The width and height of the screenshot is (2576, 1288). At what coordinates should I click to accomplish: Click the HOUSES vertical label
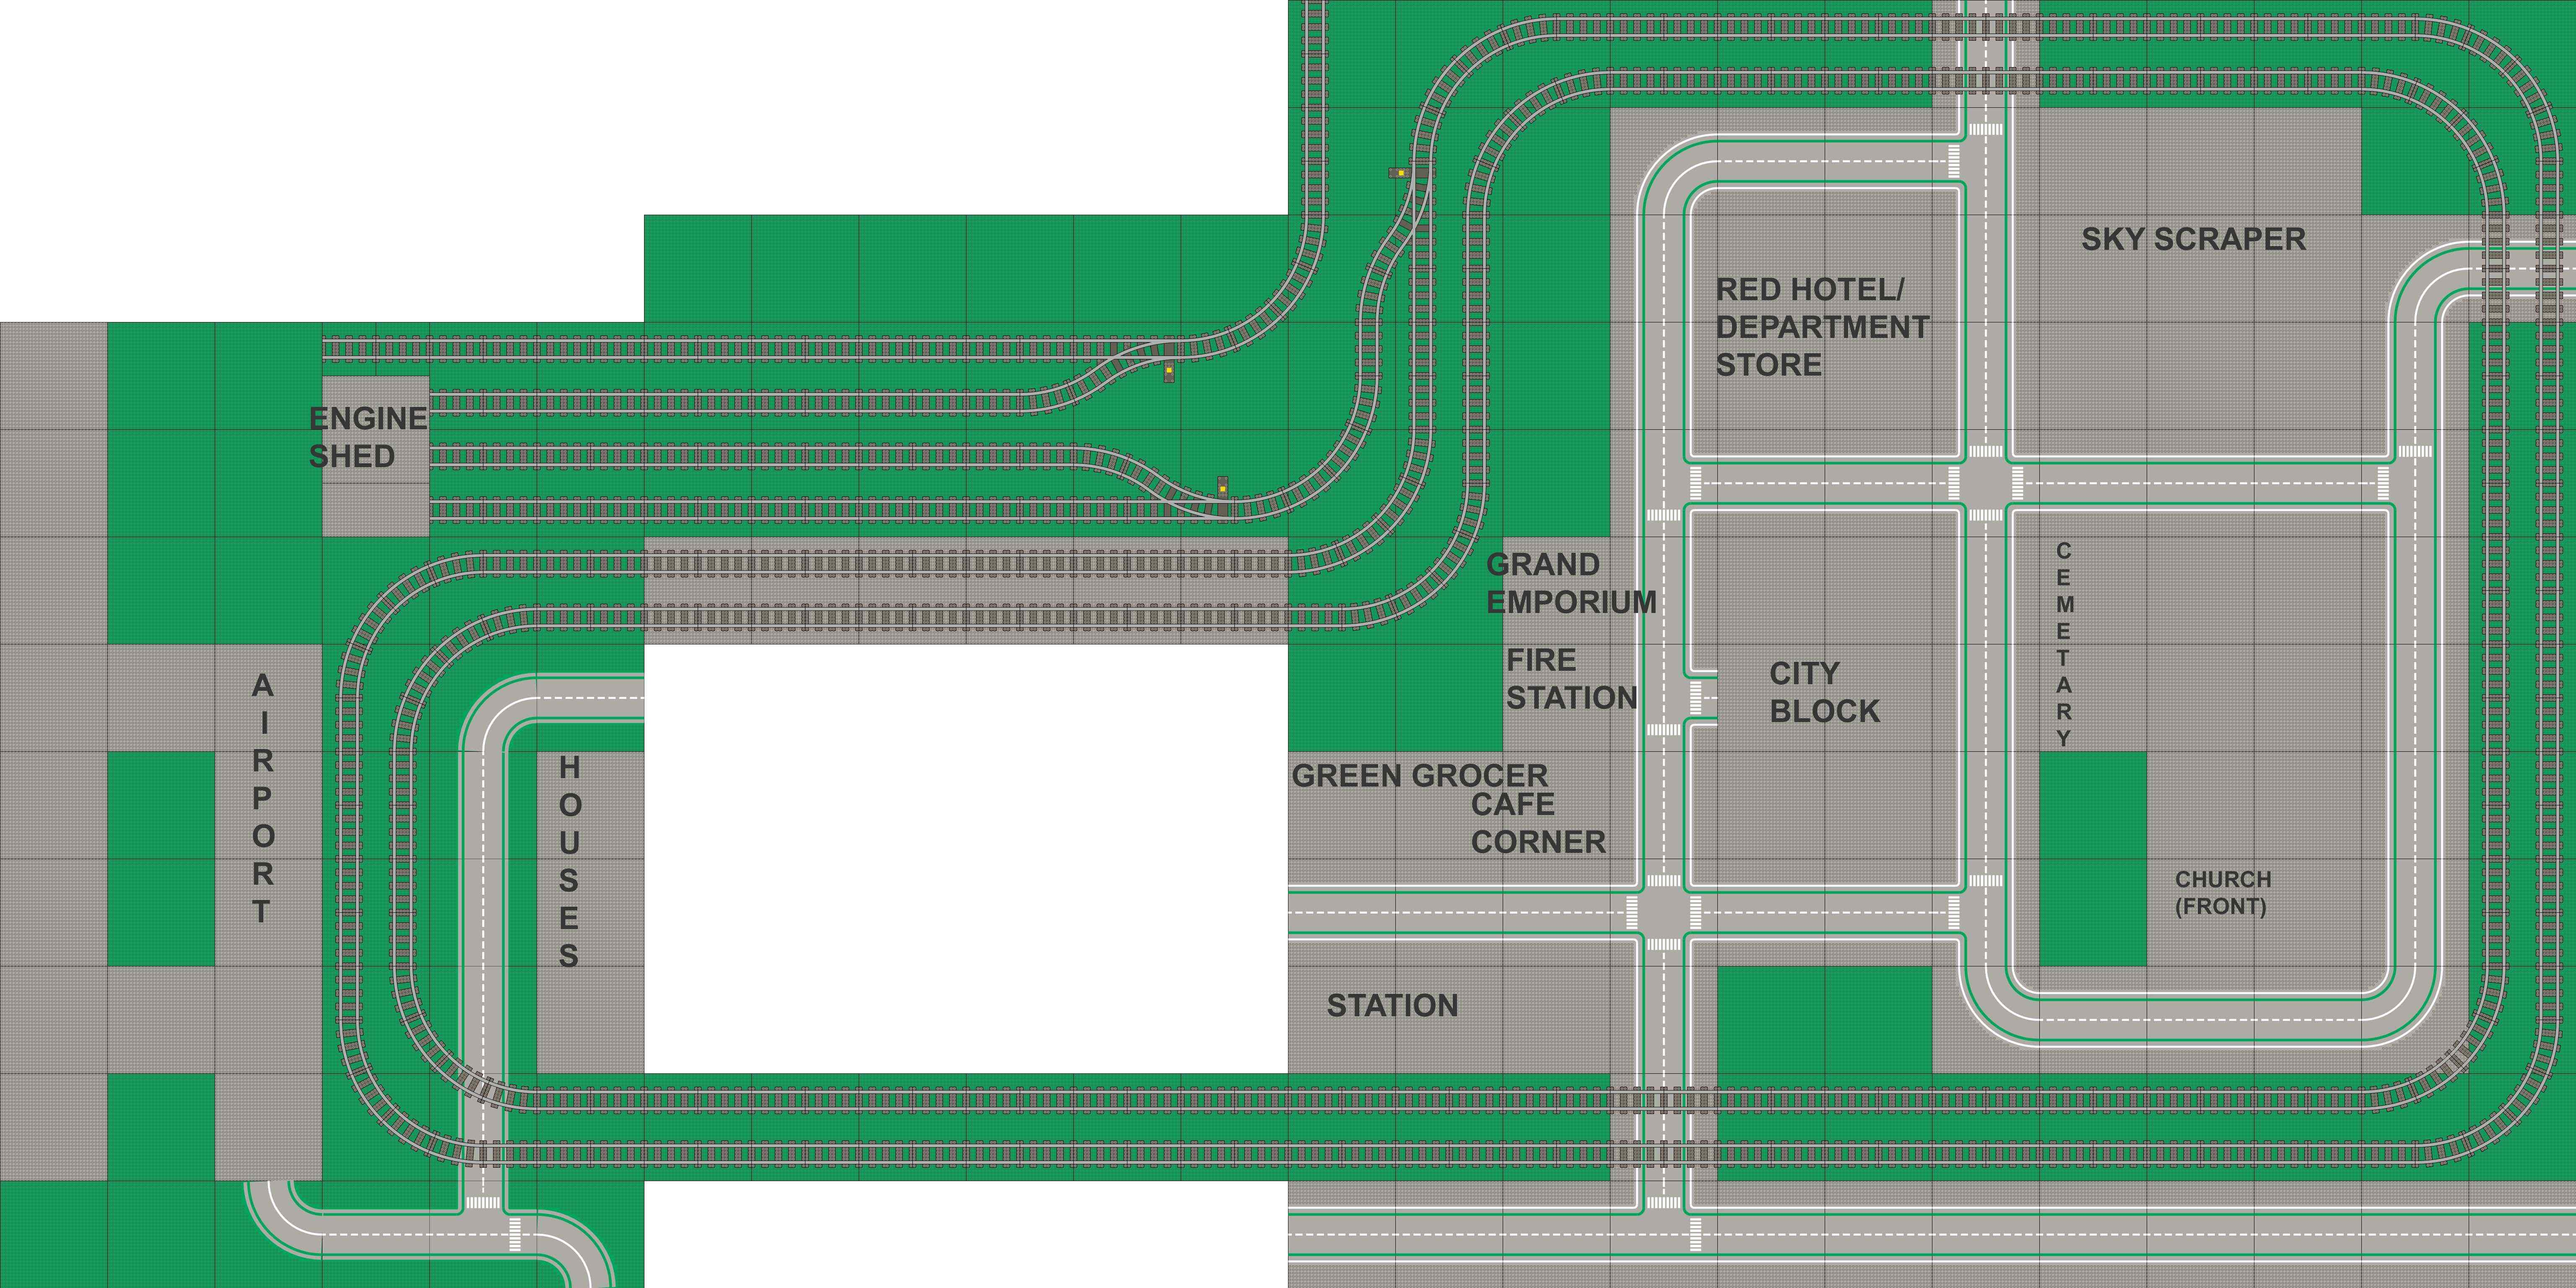(568, 861)
